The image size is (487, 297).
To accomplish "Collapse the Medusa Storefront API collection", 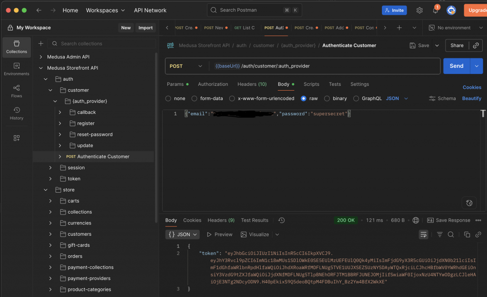I will tap(41, 68).
